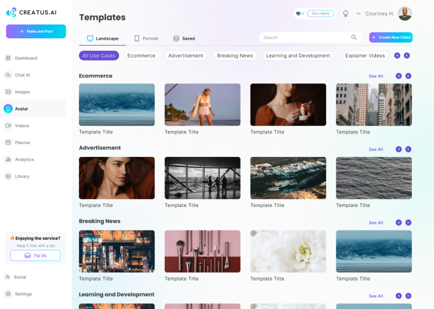Screen dimensions: 434x309
Task: Go to next Ecommerce templates
Action: 408,76
